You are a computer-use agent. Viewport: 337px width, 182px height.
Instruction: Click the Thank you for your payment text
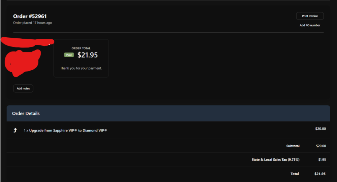tap(81, 68)
